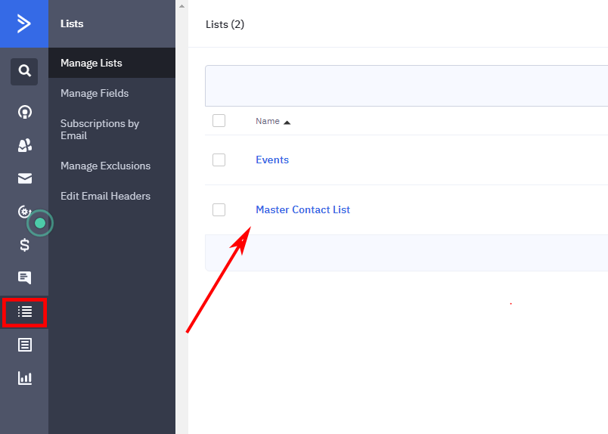Select the Master Contact List checkbox
Screen dimensions: 608x434
click(219, 209)
